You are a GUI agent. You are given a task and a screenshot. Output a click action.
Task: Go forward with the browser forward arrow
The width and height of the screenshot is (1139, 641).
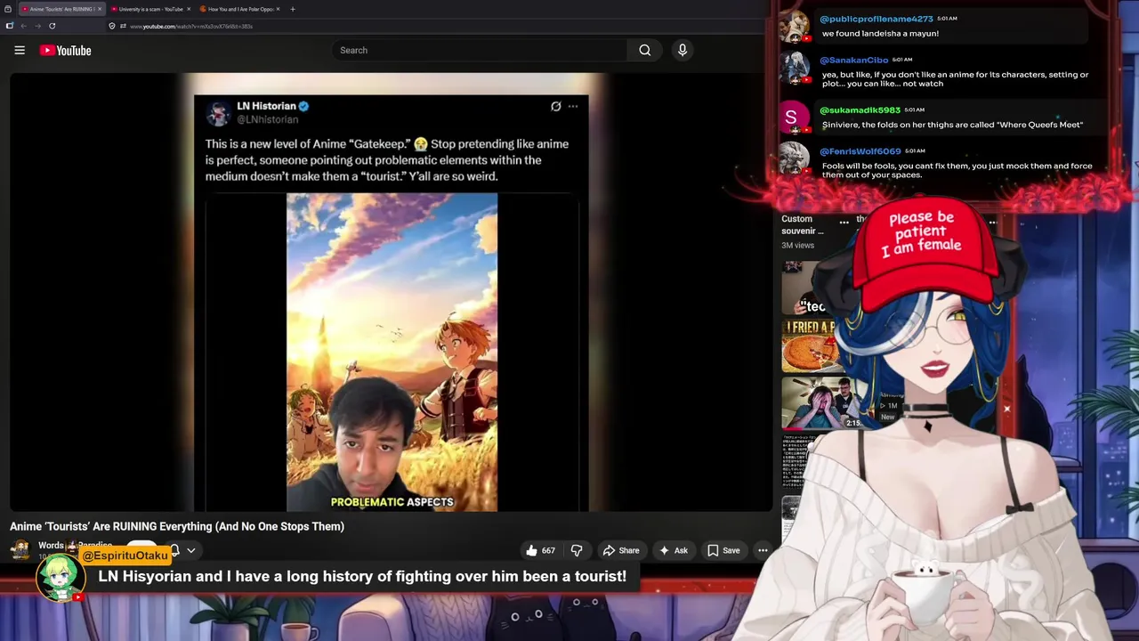[37, 26]
